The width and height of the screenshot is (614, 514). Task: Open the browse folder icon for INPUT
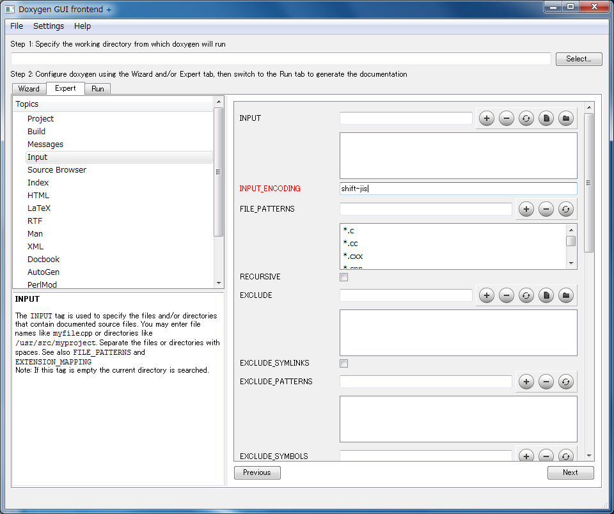[x=566, y=118]
